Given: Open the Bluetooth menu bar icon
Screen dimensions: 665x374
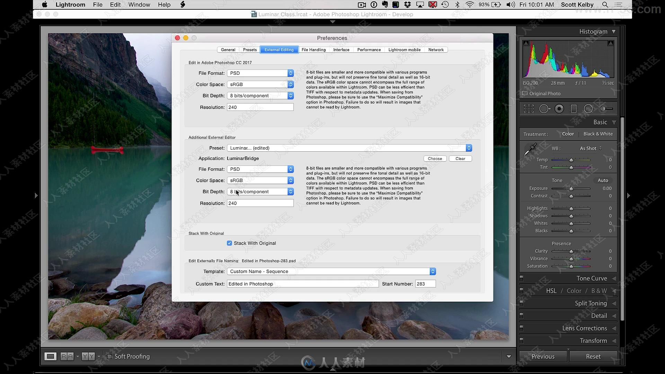Looking at the screenshot, I should pyautogui.click(x=457, y=5).
